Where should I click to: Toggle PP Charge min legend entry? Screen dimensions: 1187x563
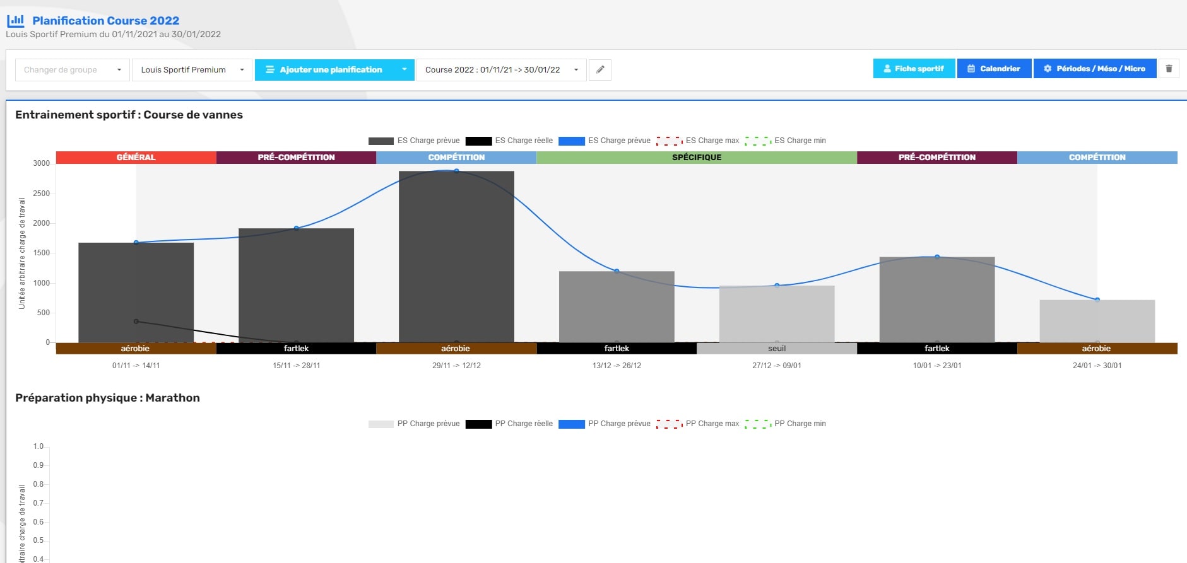click(785, 424)
